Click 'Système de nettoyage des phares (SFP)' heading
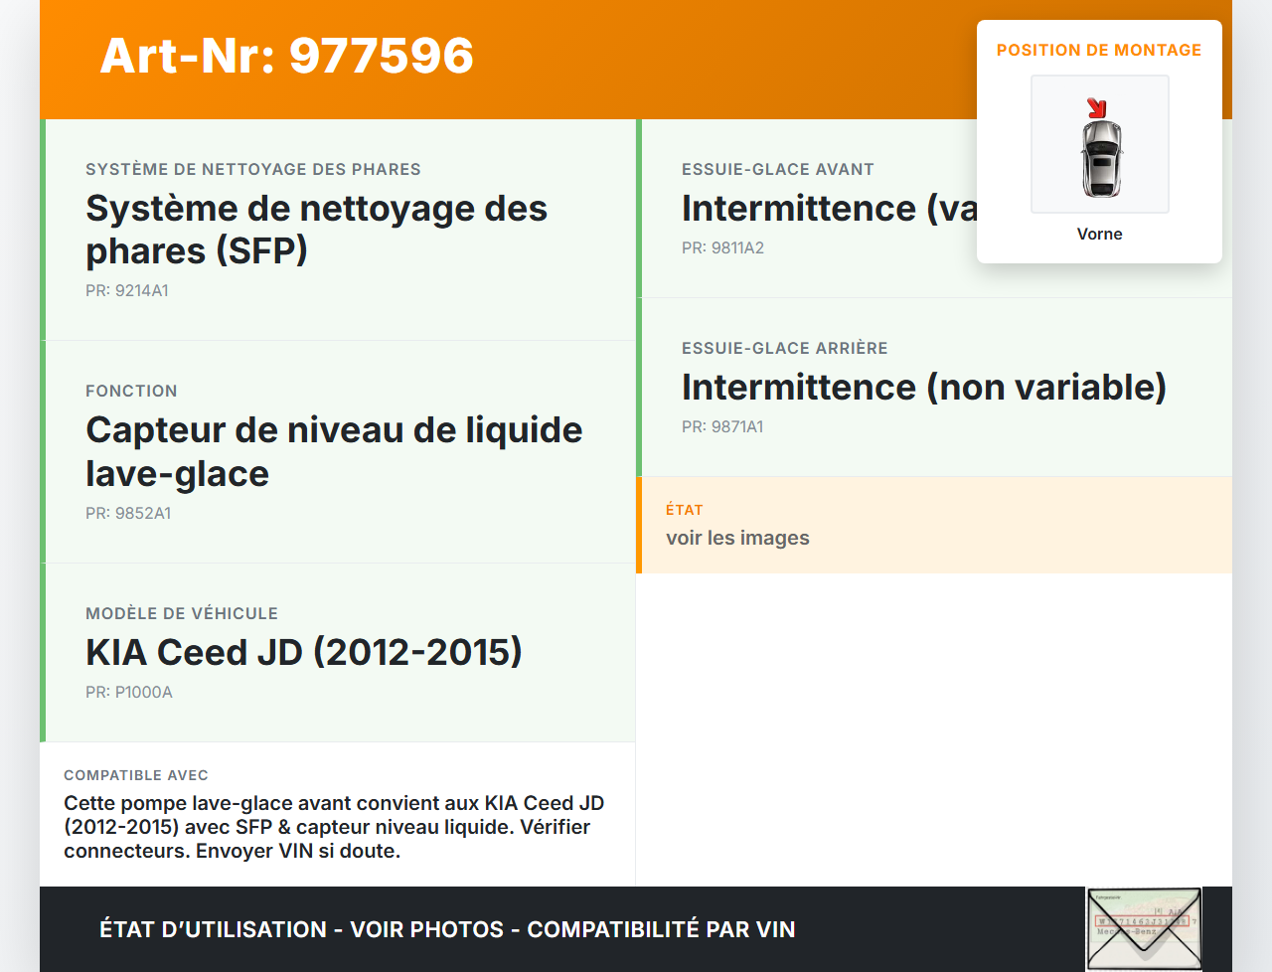 (316, 230)
